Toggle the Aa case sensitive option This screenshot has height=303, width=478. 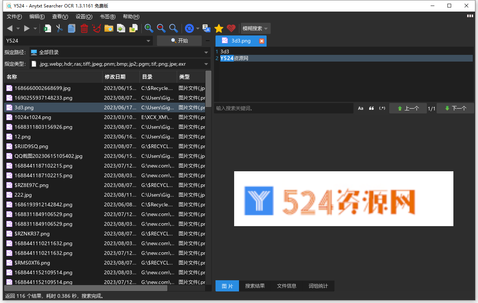point(361,108)
